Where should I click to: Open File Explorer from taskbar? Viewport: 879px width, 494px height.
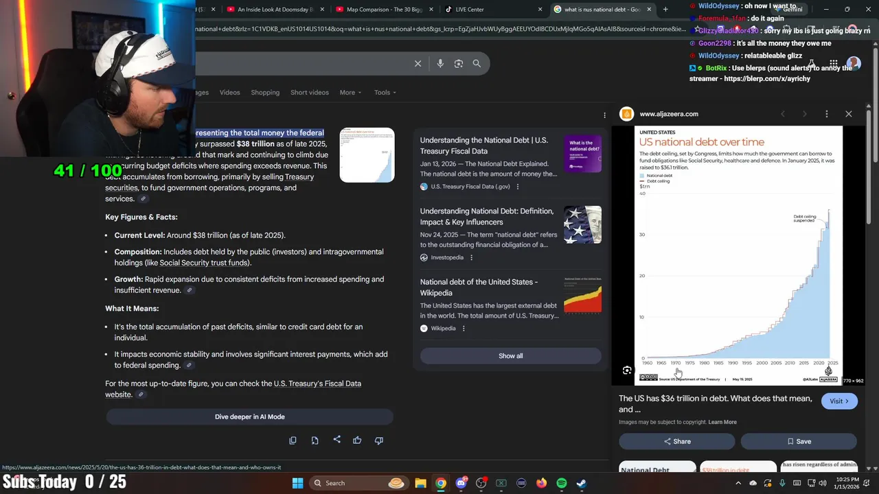click(x=420, y=483)
